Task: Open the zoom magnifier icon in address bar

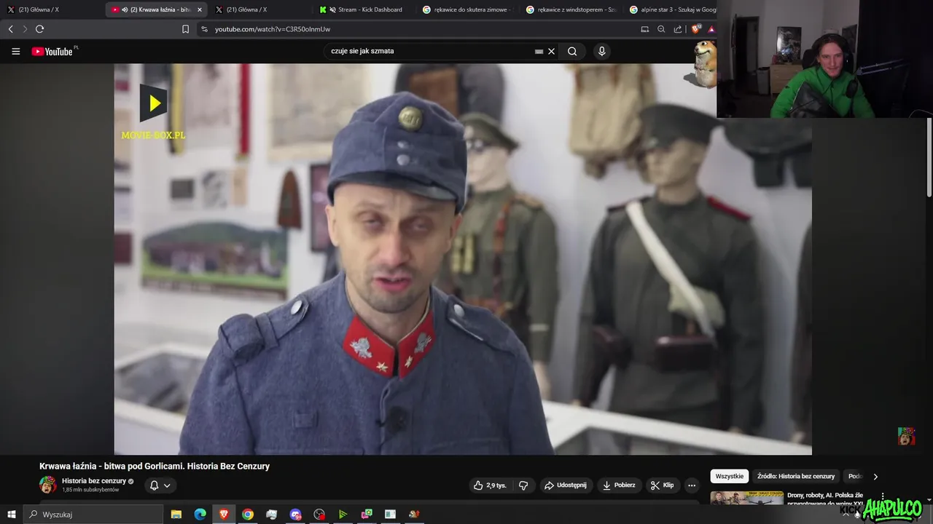Action: [x=661, y=29]
